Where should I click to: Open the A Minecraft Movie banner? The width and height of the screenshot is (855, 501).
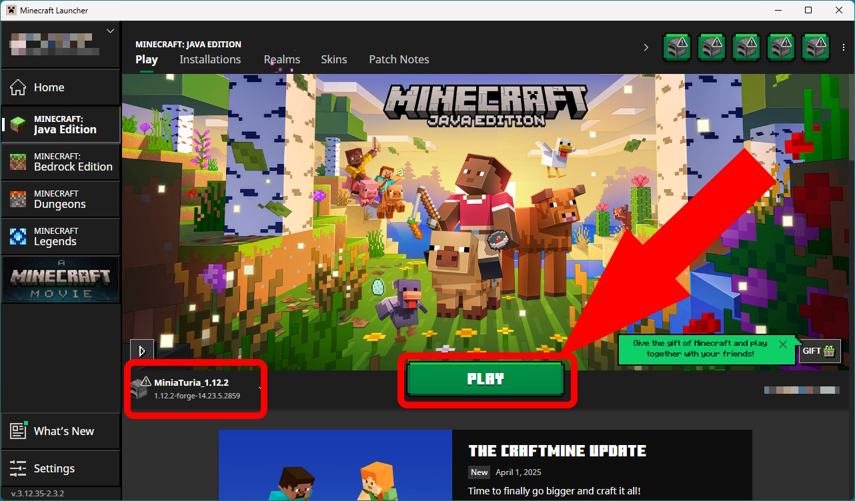click(61, 278)
